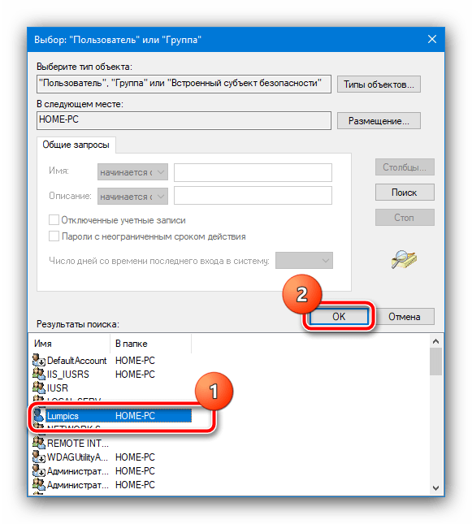The width and height of the screenshot is (472, 524).
Task: Toggle Пароли с неограниченным сроком действия checkbox
Action: (54, 236)
